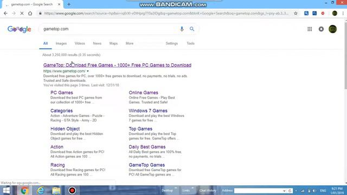Image resolution: width=347 pixels, height=195 pixels.
Task: Click the browser forward arrow
Action: pos(14,14)
